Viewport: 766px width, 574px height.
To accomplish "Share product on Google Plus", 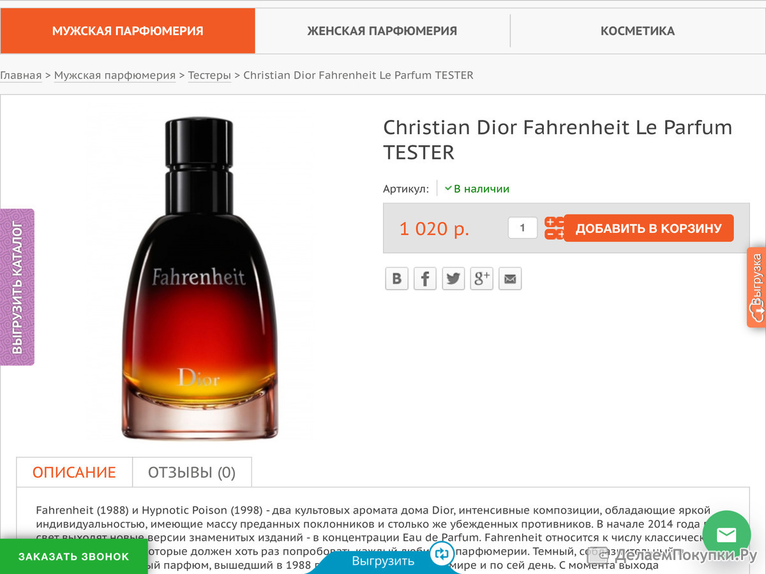I will tap(482, 278).
